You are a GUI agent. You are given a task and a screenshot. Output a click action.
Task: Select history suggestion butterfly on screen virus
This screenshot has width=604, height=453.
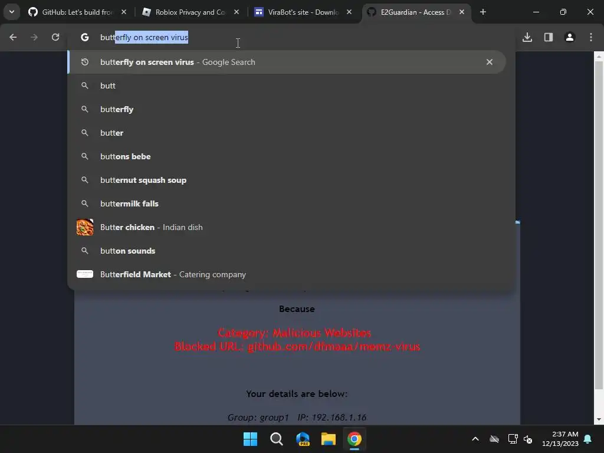point(287,62)
